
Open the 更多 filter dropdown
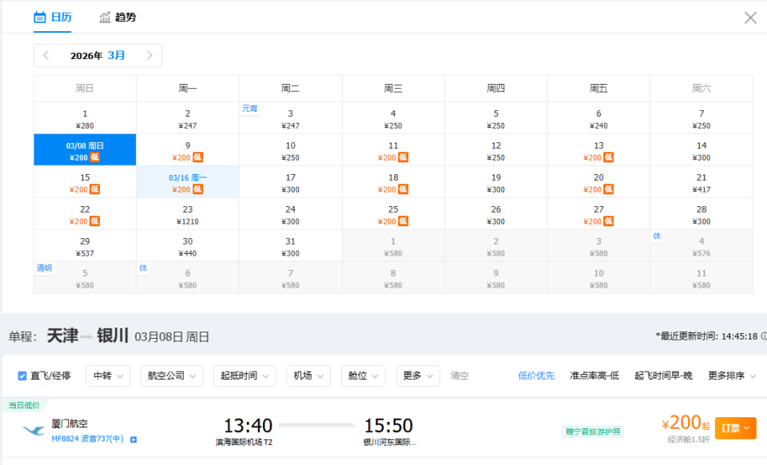(x=417, y=376)
